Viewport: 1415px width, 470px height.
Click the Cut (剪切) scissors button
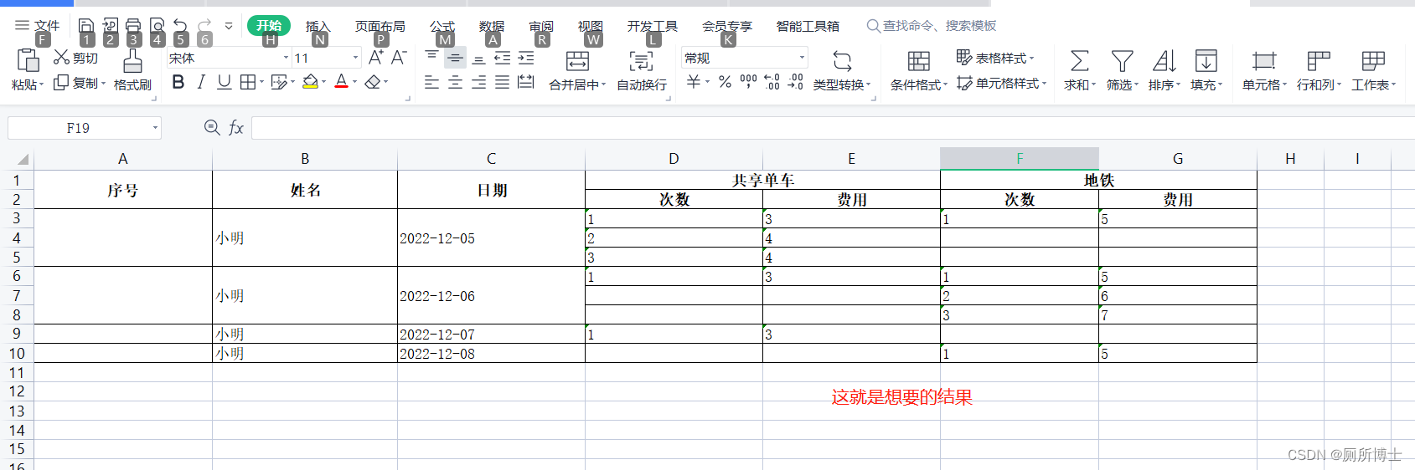[76, 58]
